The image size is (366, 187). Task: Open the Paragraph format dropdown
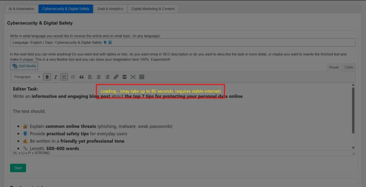[x=27, y=77]
